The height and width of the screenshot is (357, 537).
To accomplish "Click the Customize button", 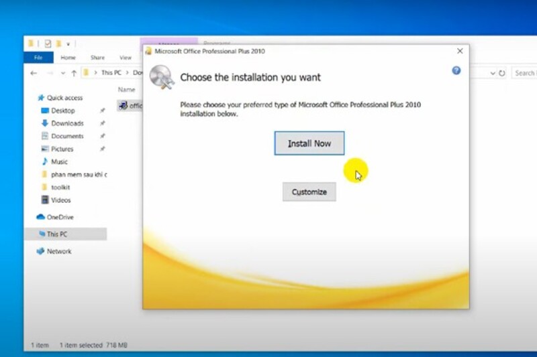I will coord(309,192).
